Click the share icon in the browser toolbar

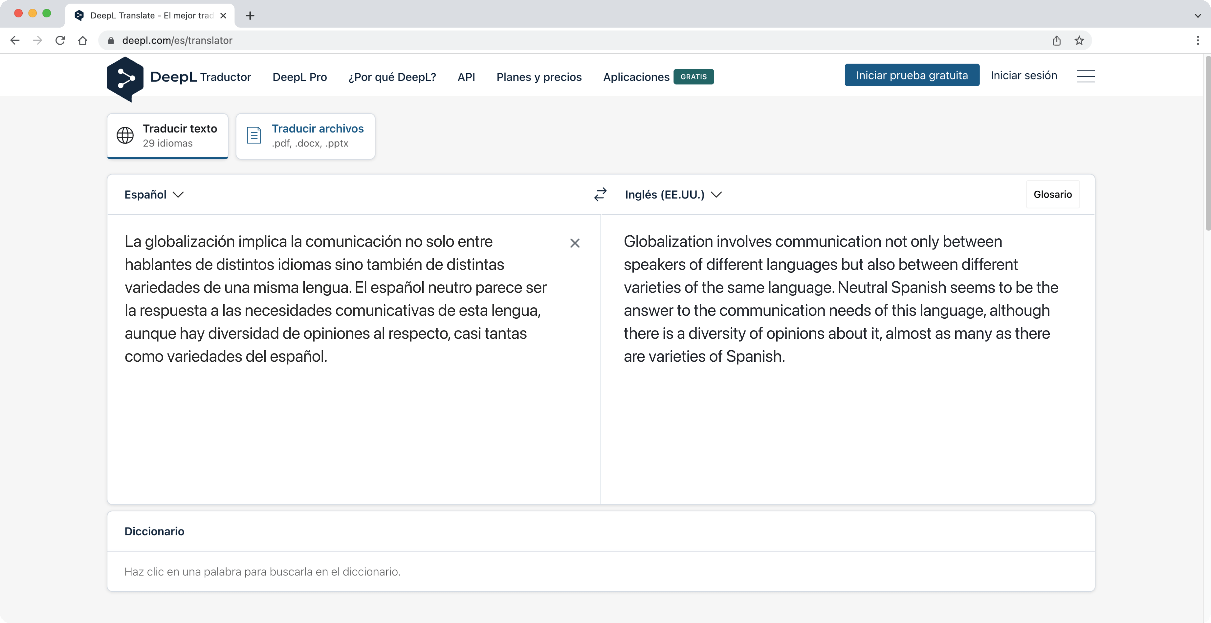coord(1057,40)
